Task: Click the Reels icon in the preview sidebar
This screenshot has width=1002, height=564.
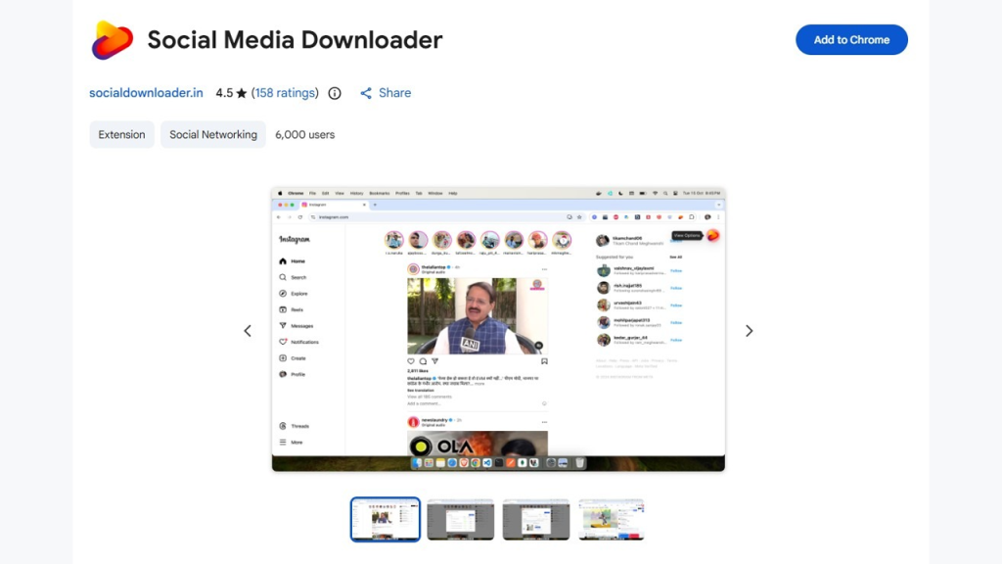Action: pos(284,309)
